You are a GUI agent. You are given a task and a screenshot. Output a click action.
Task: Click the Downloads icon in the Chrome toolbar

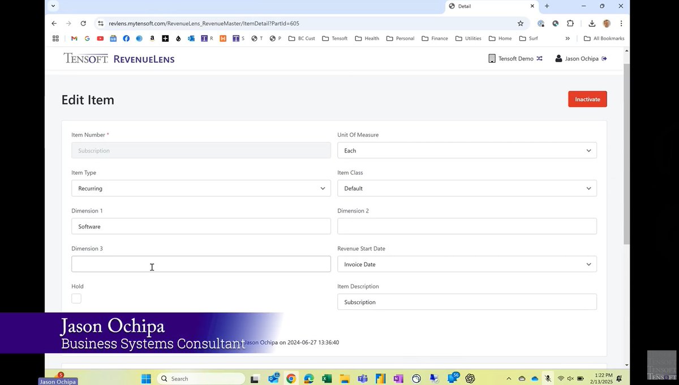[x=591, y=23]
